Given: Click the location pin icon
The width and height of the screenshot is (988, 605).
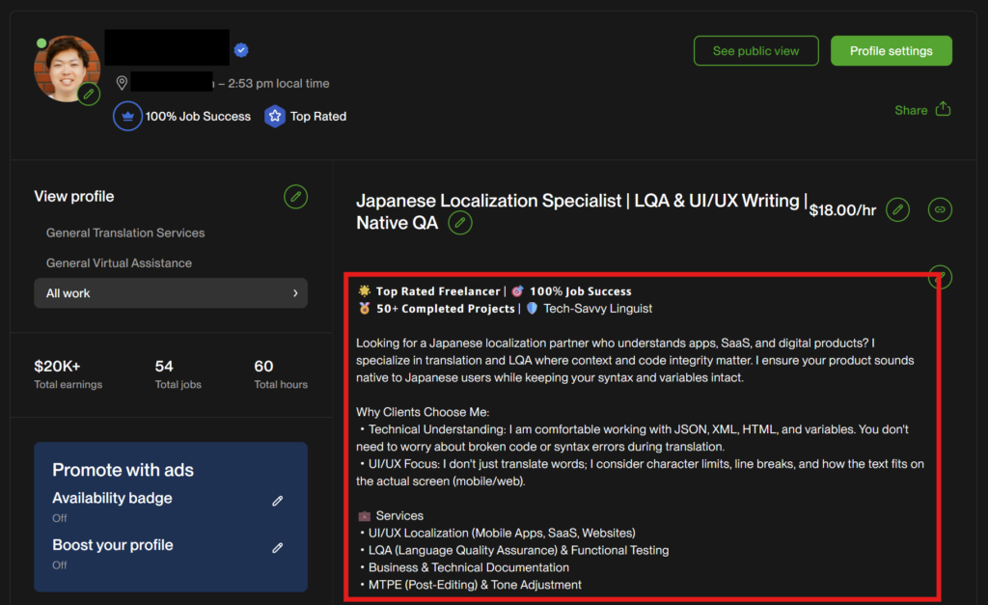Looking at the screenshot, I should (x=122, y=83).
